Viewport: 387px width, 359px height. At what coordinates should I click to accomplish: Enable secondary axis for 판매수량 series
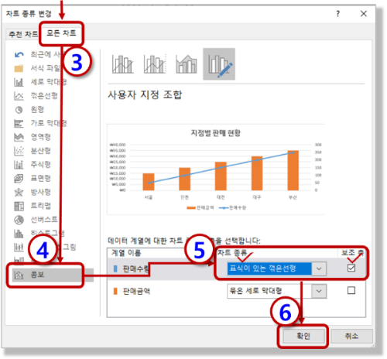(x=351, y=268)
